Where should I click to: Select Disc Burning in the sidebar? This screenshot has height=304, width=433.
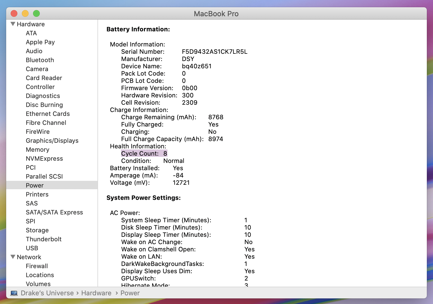pos(44,105)
